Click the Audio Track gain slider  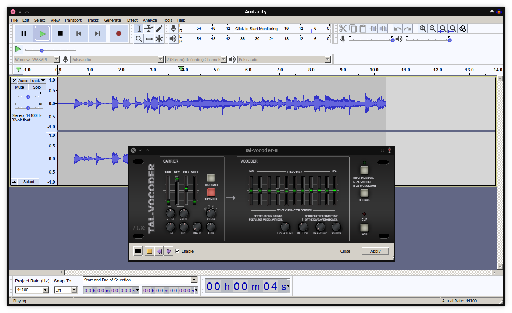click(28, 97)
